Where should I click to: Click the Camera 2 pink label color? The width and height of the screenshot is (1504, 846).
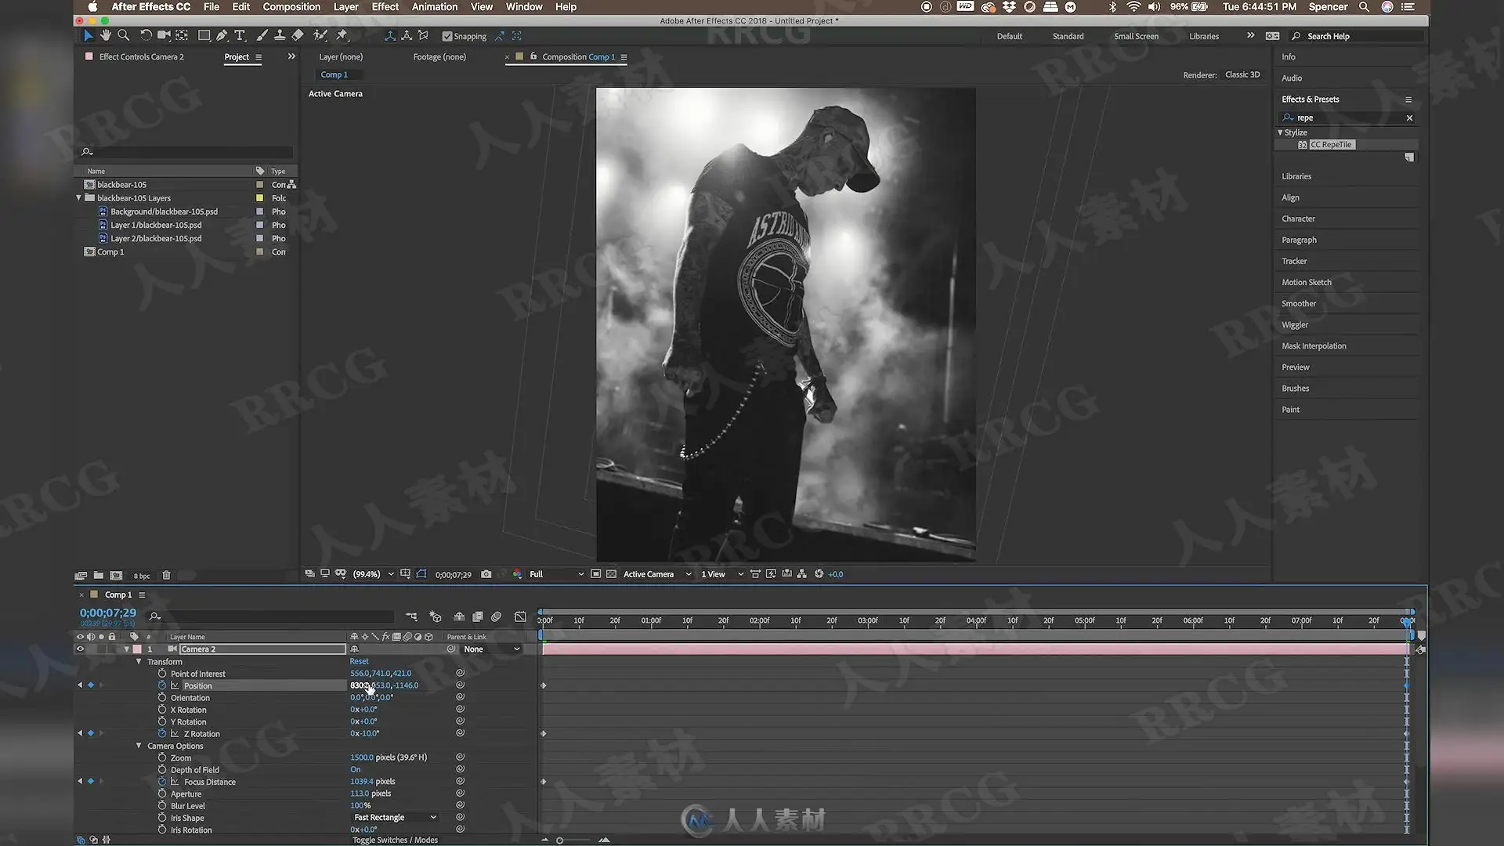[138, 649]
